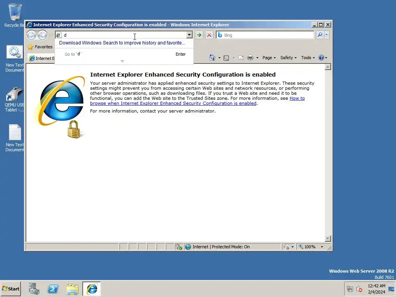Viewport: 396px width, 297px height.
Task: Select blank New Text Document icon
Action: (x=15, y=138)
